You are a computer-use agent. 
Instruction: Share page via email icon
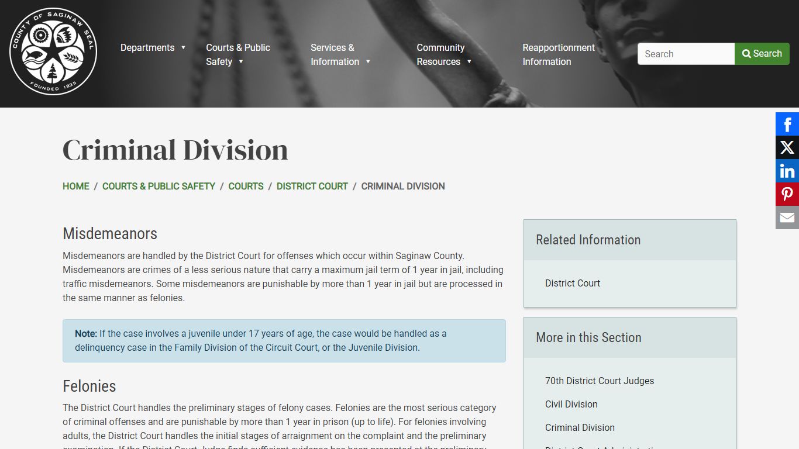[787, 217]
